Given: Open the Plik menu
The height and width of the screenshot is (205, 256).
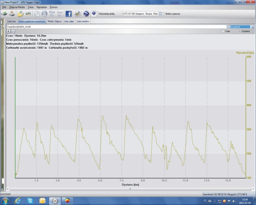Looking at the screenshot, I should [4, 7].
